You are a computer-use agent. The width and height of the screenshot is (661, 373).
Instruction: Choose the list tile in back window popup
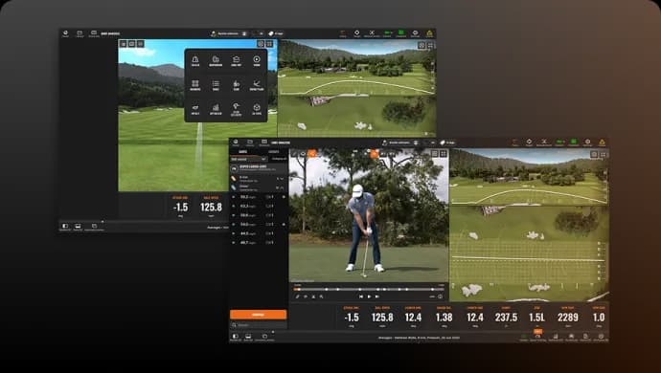tap(216, 85)
